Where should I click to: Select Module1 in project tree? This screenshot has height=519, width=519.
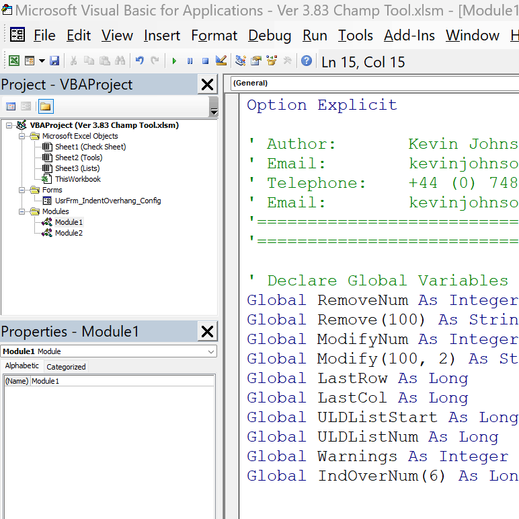tap(69, 222)
